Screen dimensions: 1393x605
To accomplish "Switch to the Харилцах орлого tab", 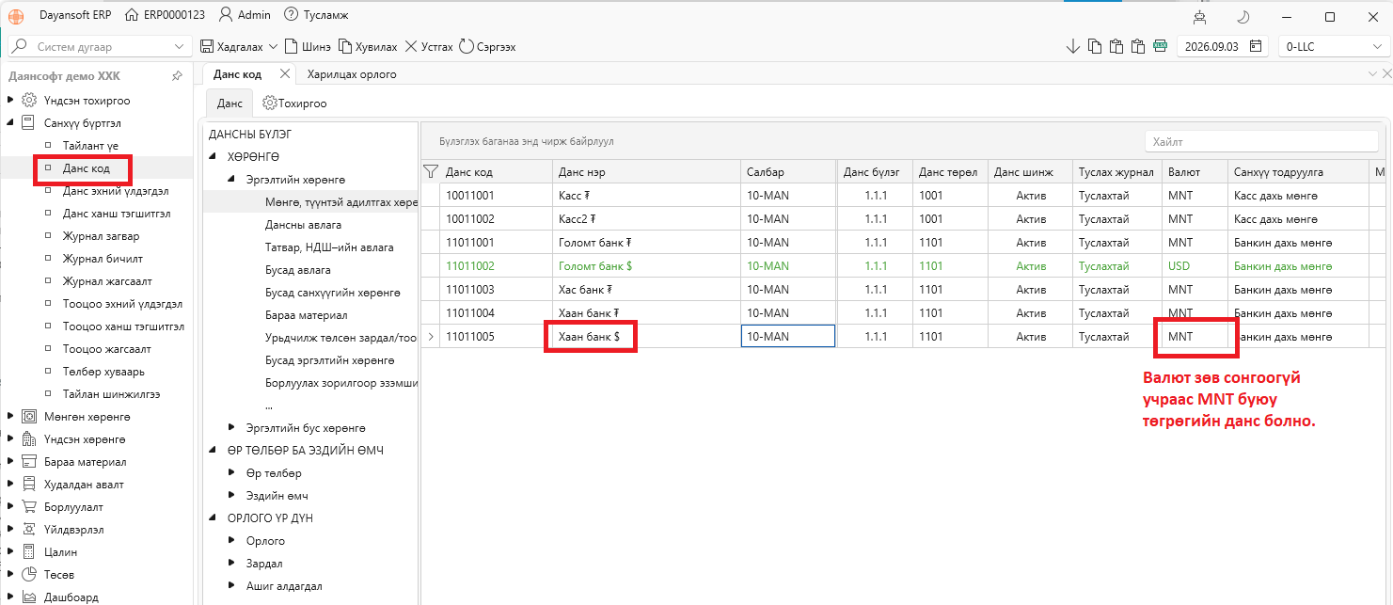I will (x=351, y=73).
